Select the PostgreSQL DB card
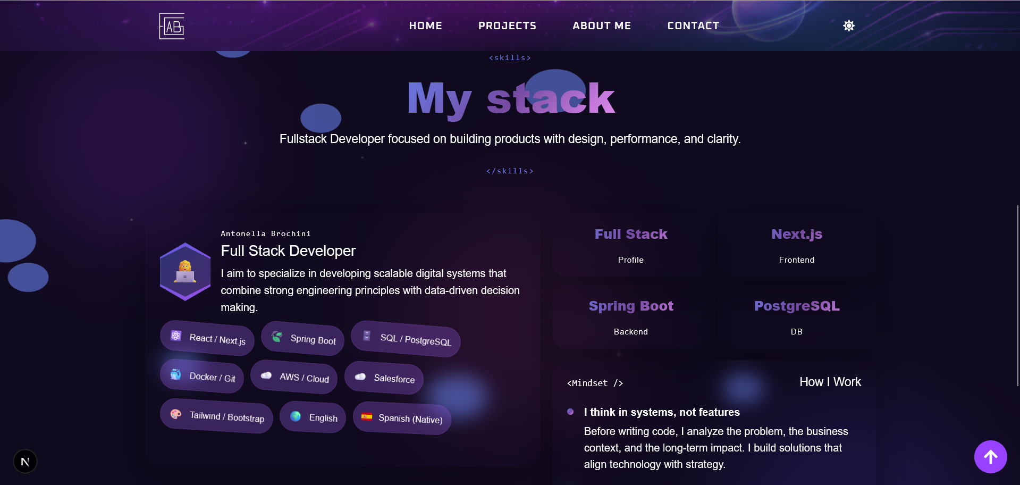Screen dimensions: 1020x485 click(x=796, y=316)
